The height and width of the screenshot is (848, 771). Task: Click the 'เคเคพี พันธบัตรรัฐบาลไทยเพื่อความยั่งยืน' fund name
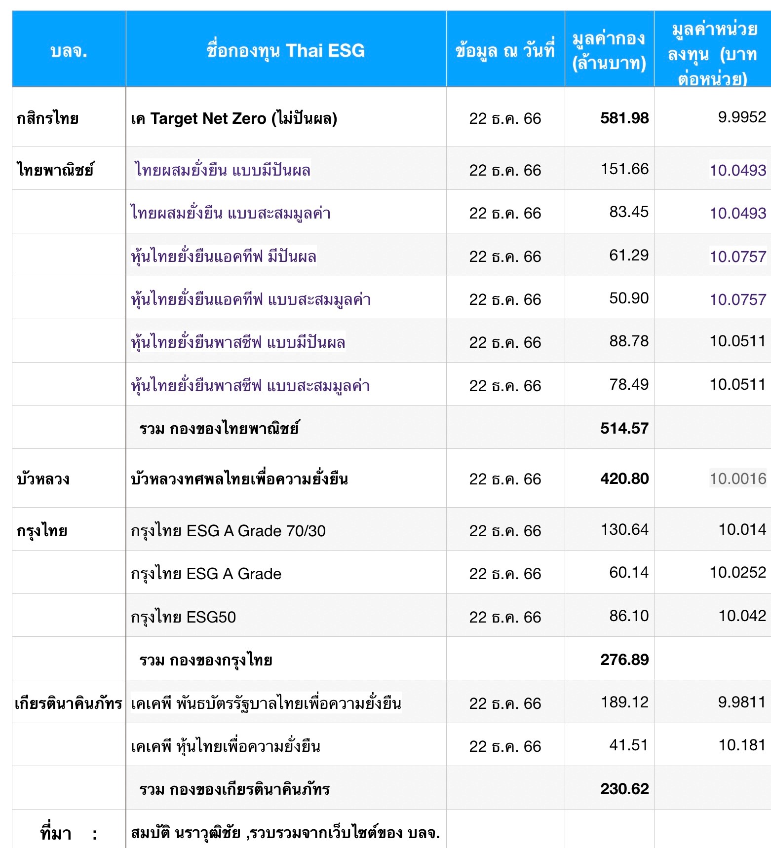tap(266, 703)
